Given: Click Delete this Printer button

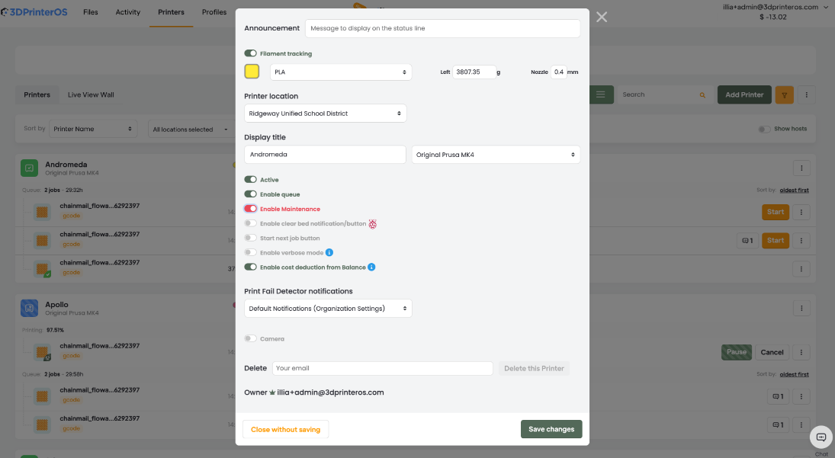Looking at the screenshot, I should click(534, 368).
